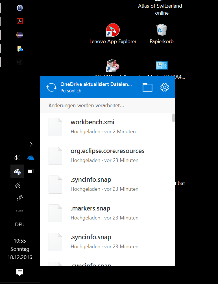Screen dimensions: 218x284
Task: Click the OneDrive sync arrows icon
Action: click(x=52, y=87)
